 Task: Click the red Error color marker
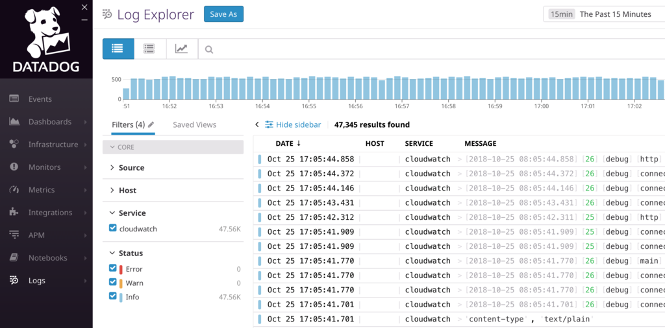pos(121,269)
